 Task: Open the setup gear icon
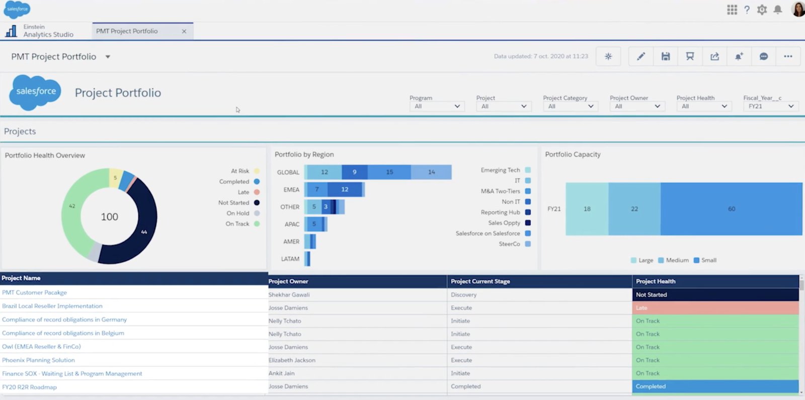pos(762,10)
